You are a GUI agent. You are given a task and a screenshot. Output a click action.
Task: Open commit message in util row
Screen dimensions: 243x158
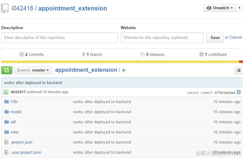point(102,122)
